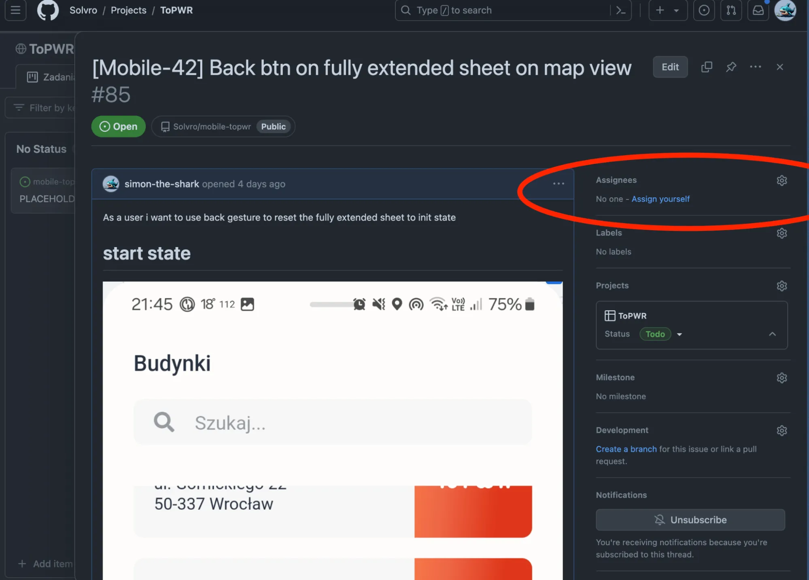Viewport: 809px width, 580px height.
Task: Click the No Status section header
Action: pos(41,149)
